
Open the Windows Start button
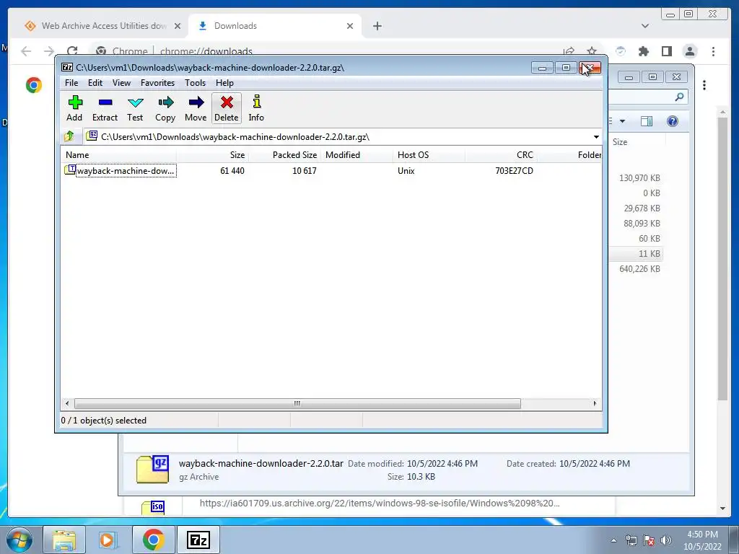19,540
